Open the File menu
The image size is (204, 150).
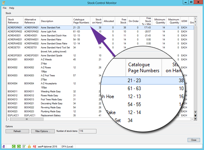click(x=4, y=8)
